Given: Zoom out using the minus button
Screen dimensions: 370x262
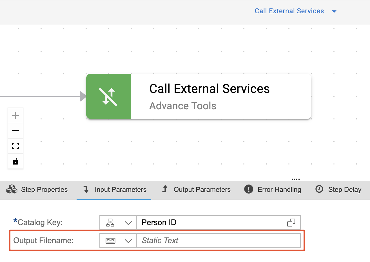Looking at the screenshot, I should [x=15, y=131].
